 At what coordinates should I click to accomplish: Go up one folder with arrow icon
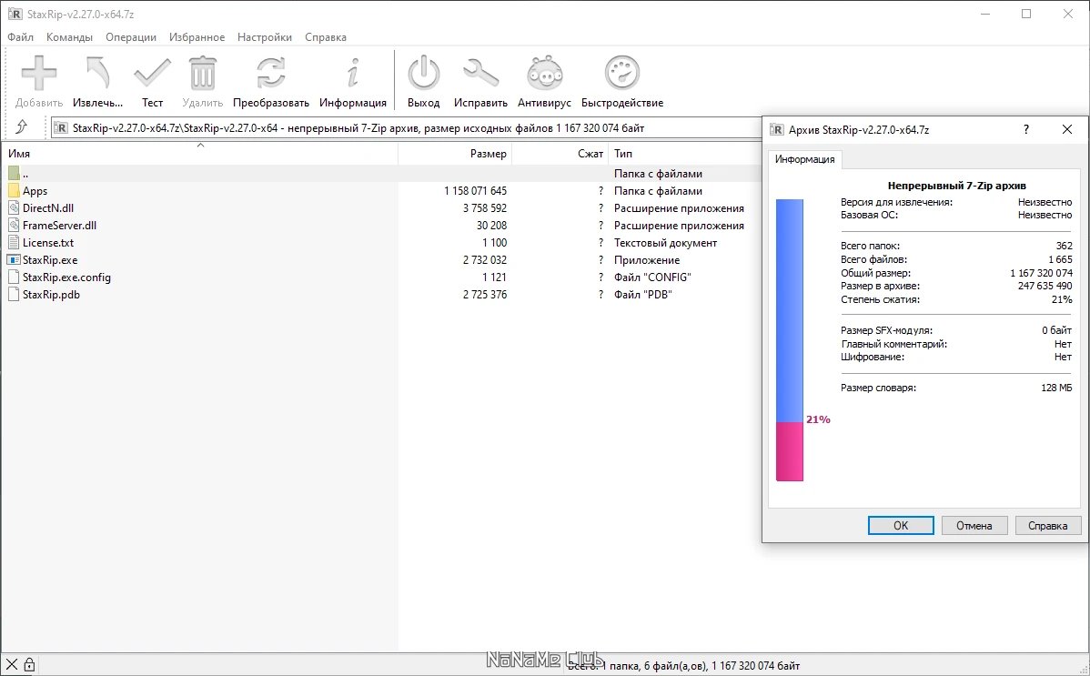pyautogui.click(x=22, y=127)
